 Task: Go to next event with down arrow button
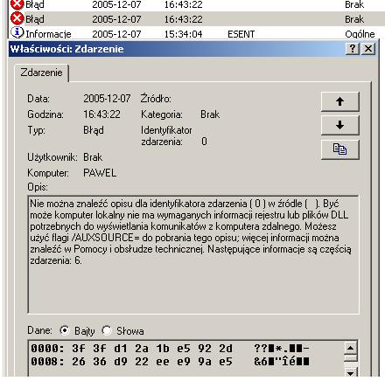339,125
